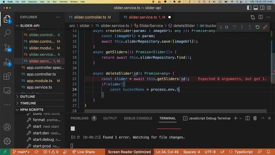Open notifications bell in status bar
Image resolution: width=275 pixels, height=155 pixels.
pyautogui.click(x=268, y=152)
